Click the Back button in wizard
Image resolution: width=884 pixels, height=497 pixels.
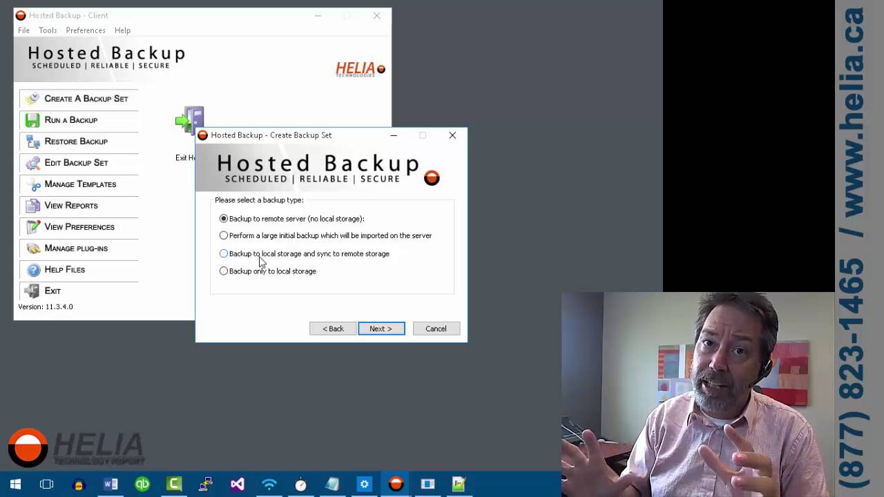[x=333, y=329]
